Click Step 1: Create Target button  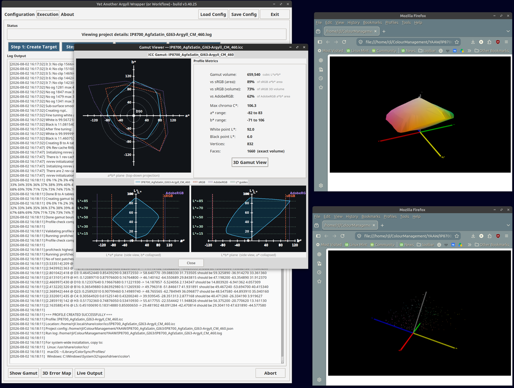tap(34, 47)
